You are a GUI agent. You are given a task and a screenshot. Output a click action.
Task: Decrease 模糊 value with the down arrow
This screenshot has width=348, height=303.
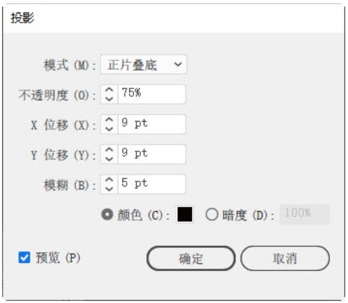[x=109, y=188]
